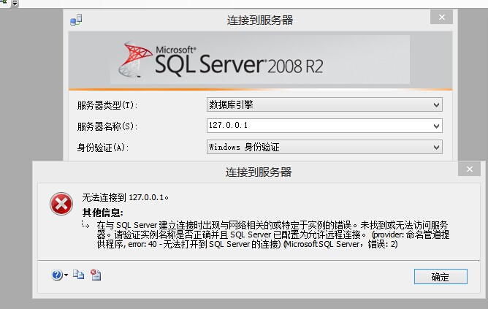This screenshot has height=309, width=488.
Task: Expand the 服务器名称 dropdown arrow
Action: (x=436, y=126)
